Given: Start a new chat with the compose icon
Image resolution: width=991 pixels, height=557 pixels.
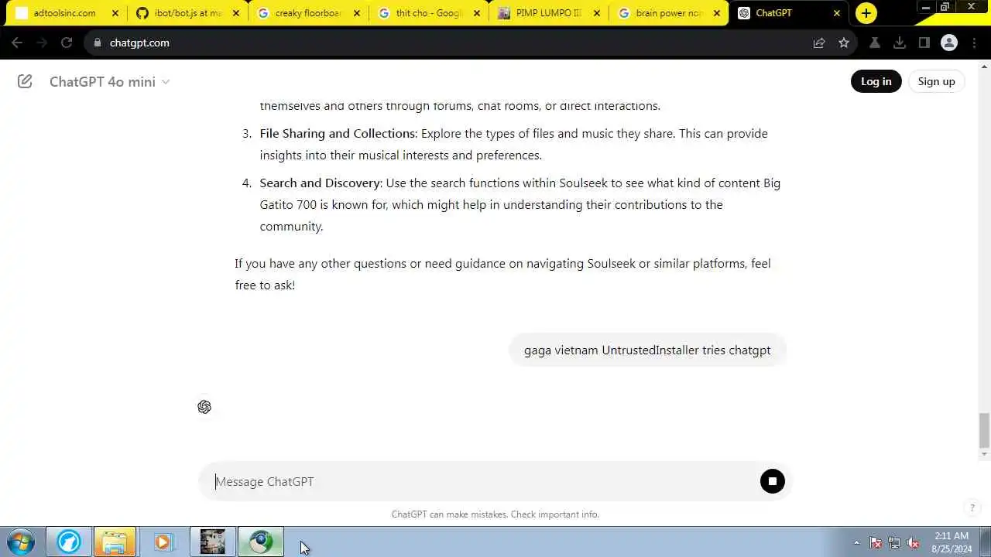Looking at the screenshot, I should click(25, 81).
